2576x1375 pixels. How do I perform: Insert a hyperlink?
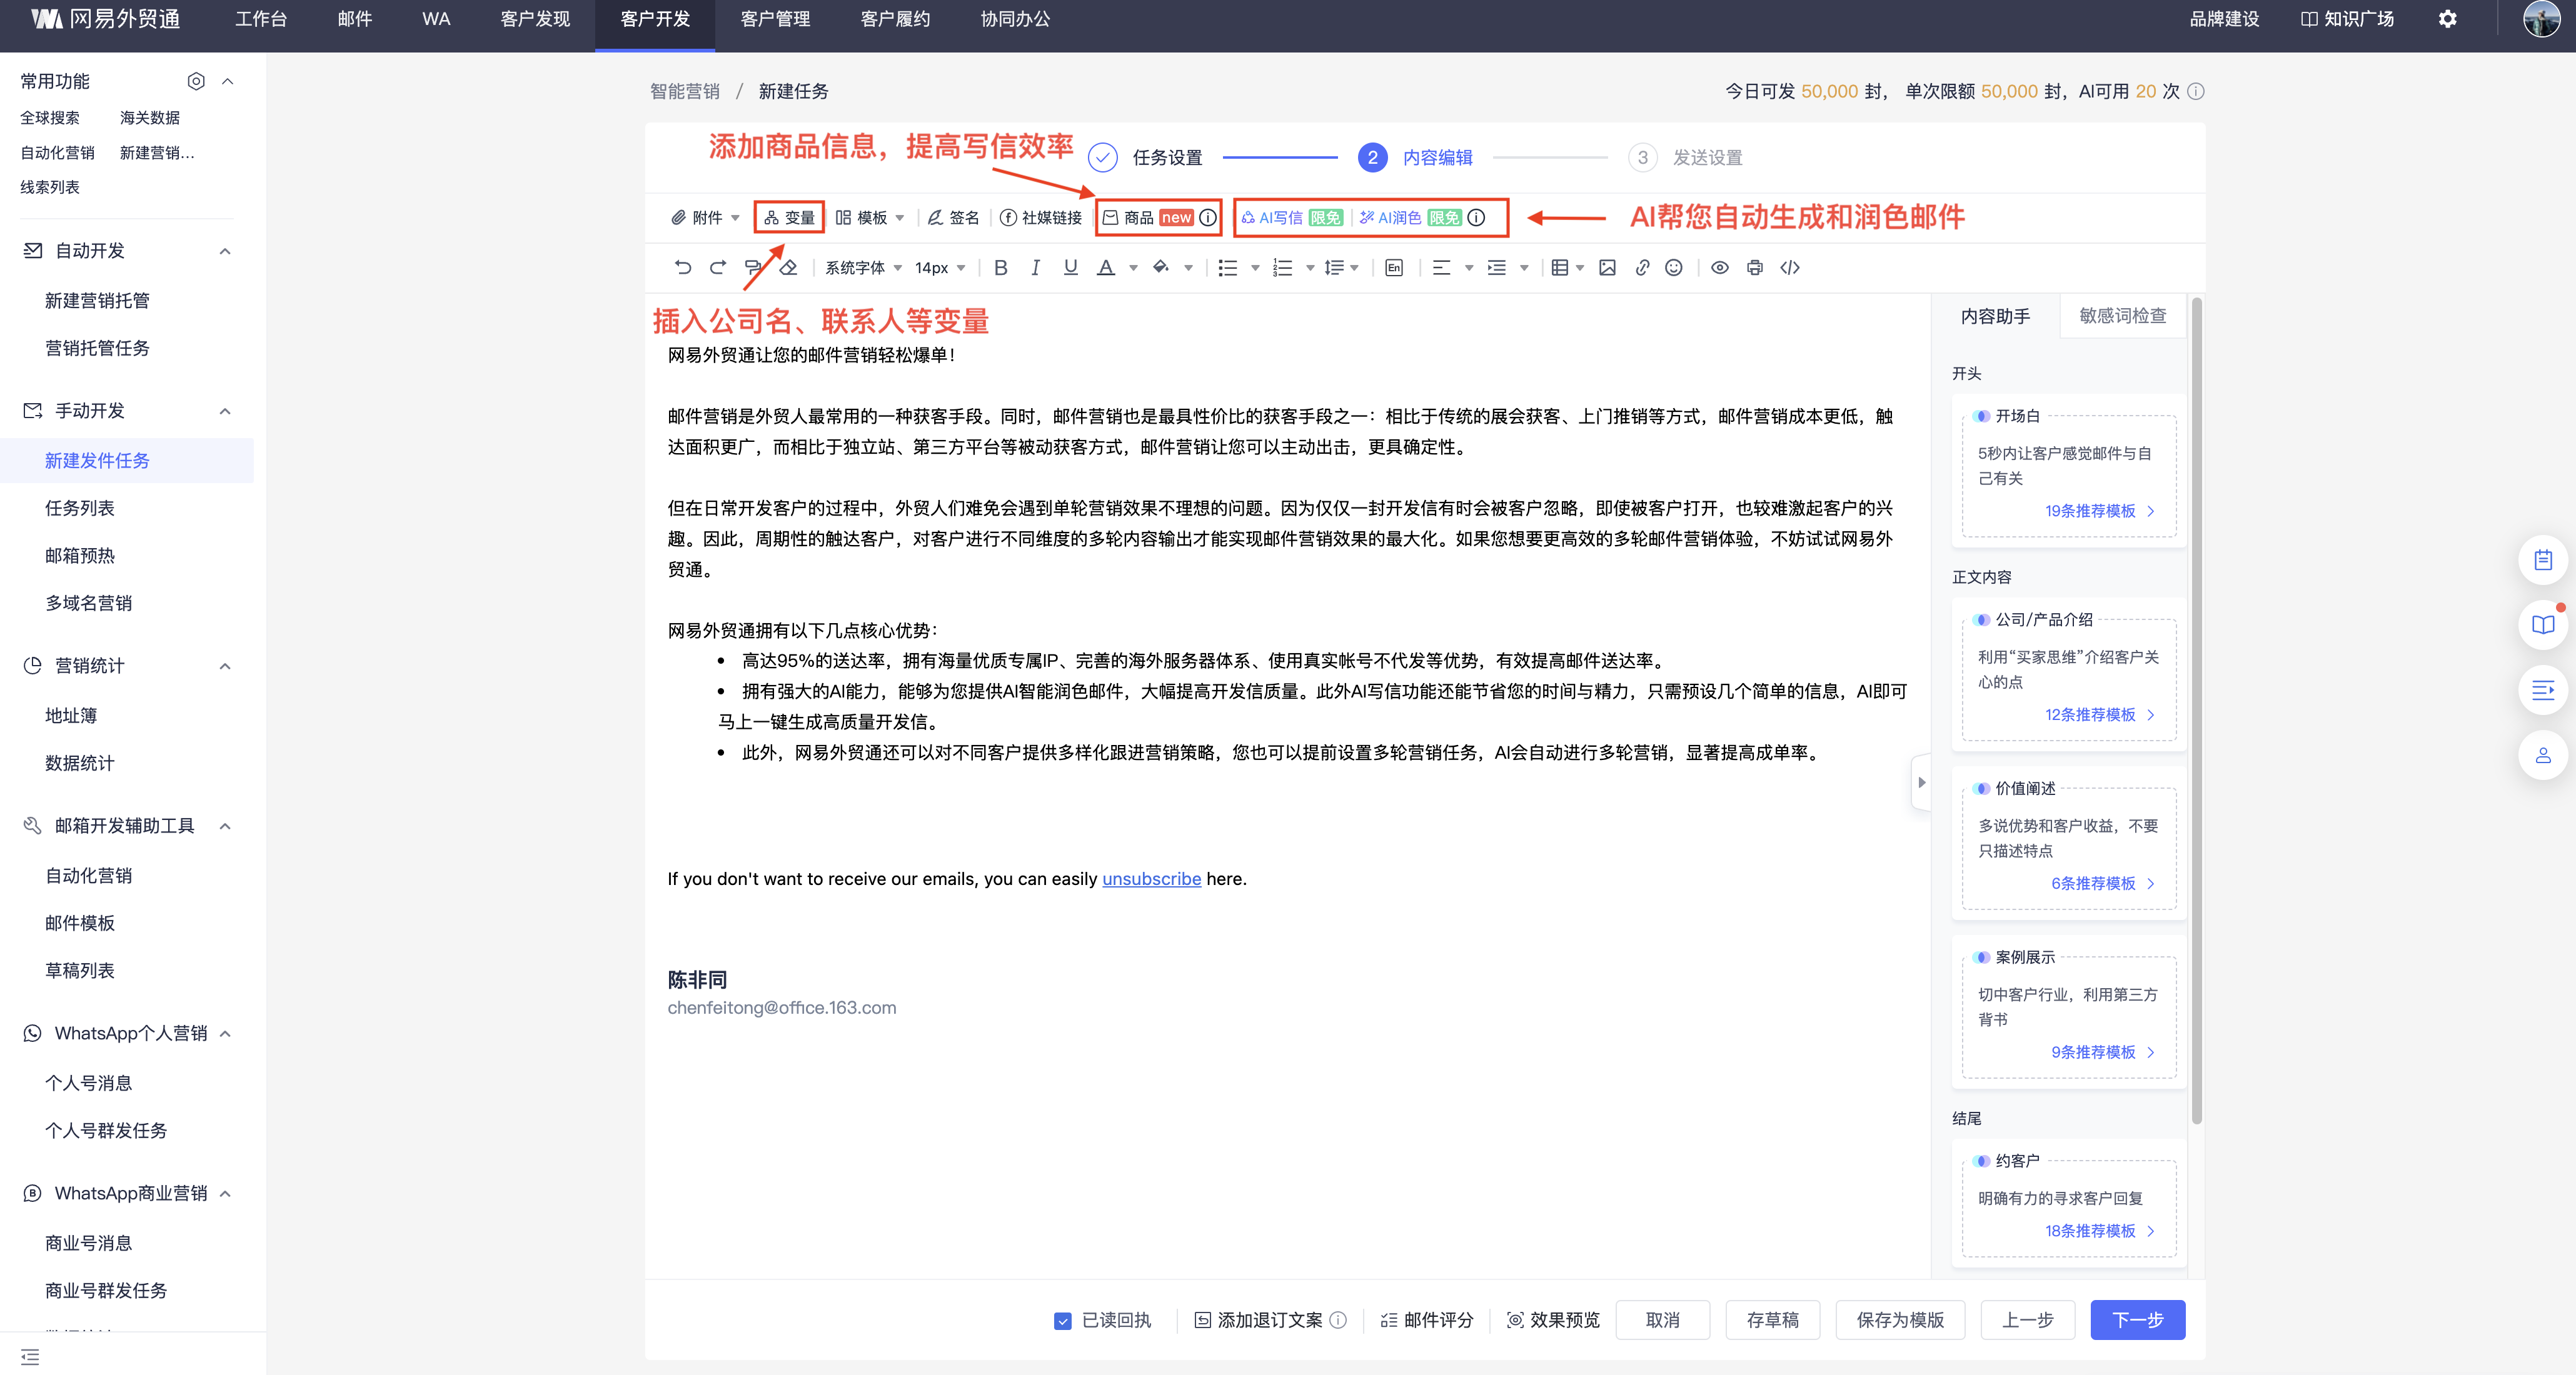pos(1642,267)
